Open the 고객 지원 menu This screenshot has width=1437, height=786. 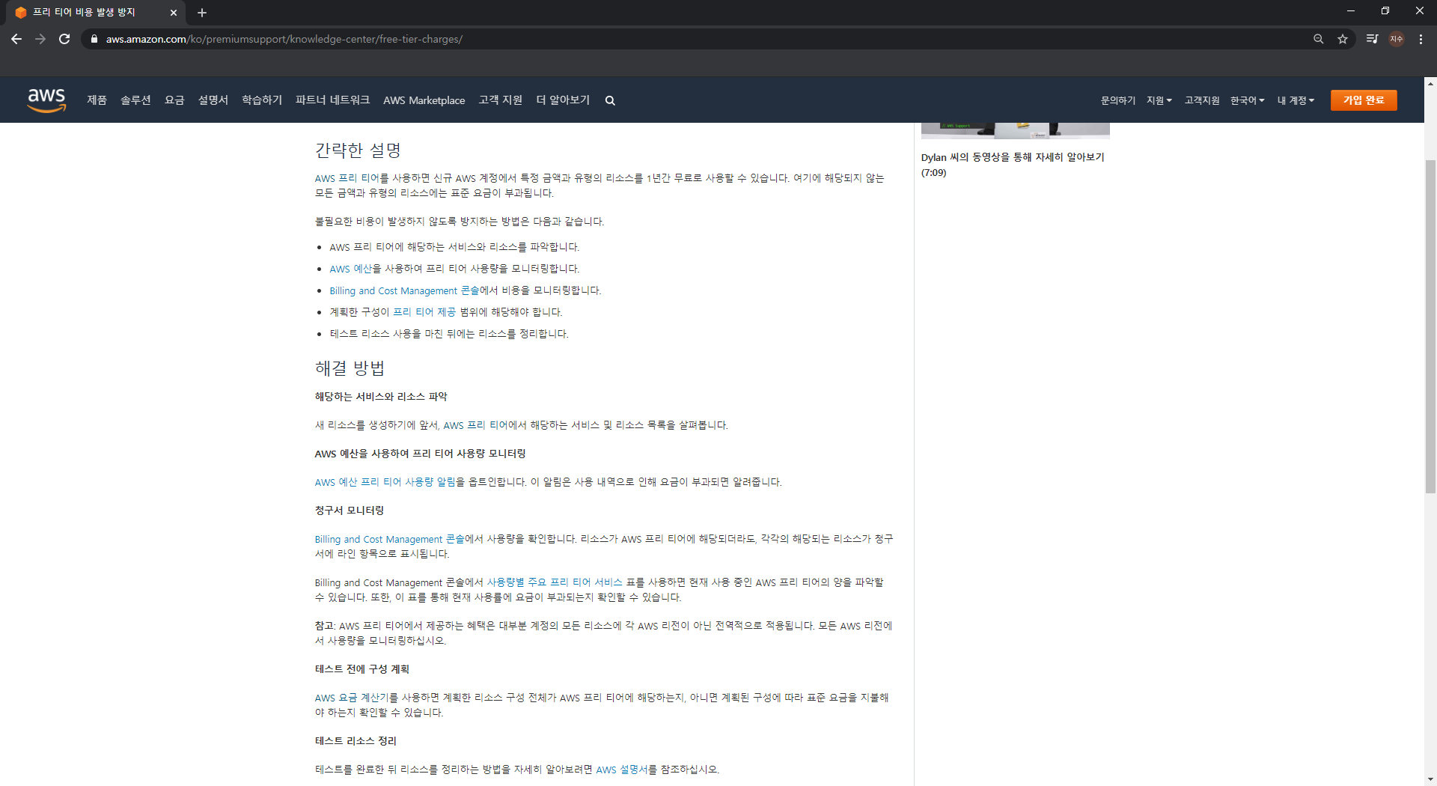click(x=500, y=100)
